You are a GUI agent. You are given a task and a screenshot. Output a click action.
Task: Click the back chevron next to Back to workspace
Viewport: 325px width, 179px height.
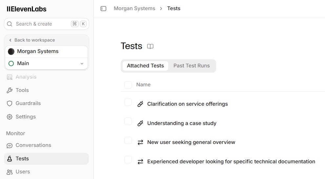[10, 40]
